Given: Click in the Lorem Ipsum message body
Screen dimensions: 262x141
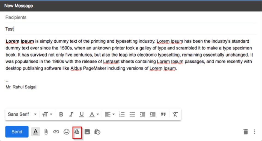Looking at the screenshot, I should pos(129,55).
